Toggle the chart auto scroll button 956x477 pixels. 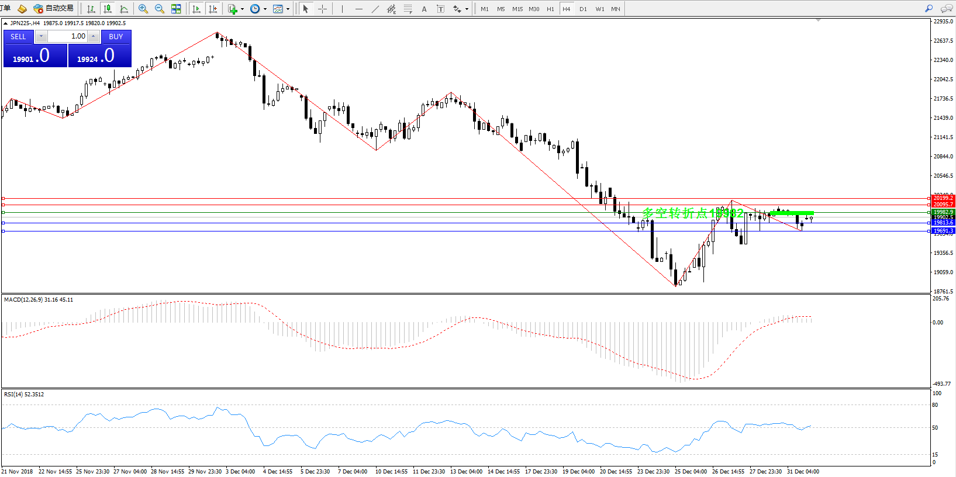click(x=196, y=9)
